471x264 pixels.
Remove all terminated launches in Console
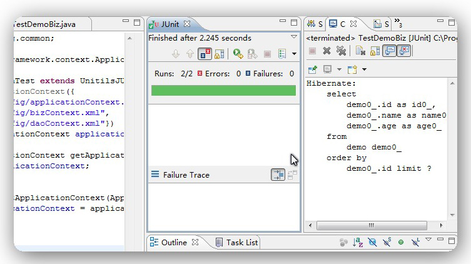(341, 51)
